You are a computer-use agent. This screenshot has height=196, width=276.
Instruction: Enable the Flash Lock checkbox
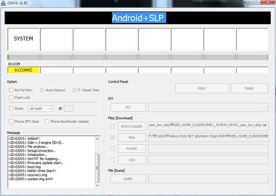click(x=11, y=97)
